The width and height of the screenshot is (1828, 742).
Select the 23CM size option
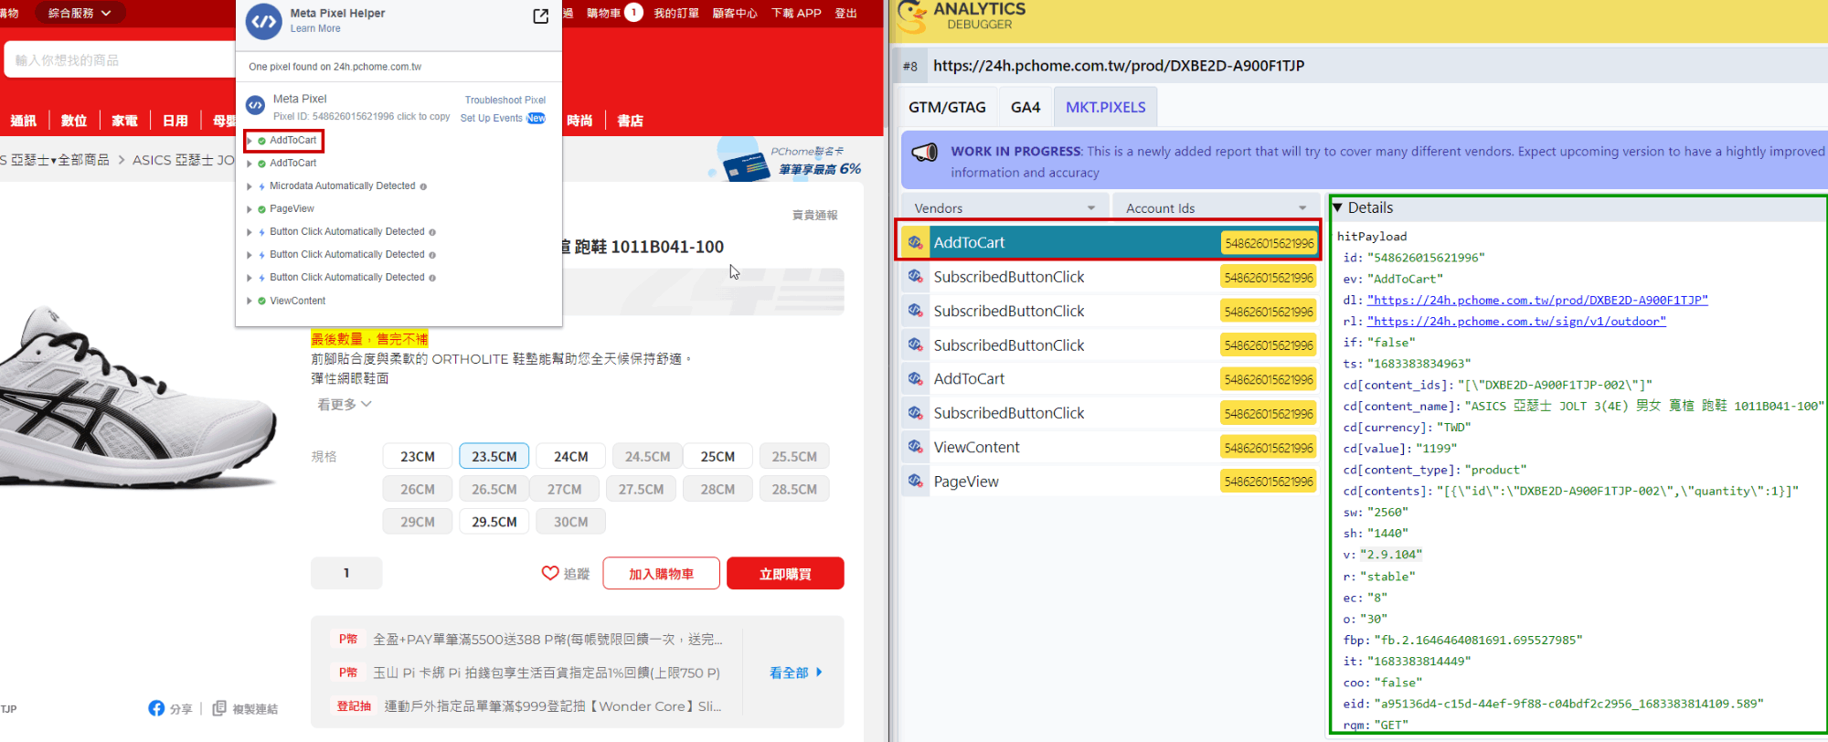418,456
